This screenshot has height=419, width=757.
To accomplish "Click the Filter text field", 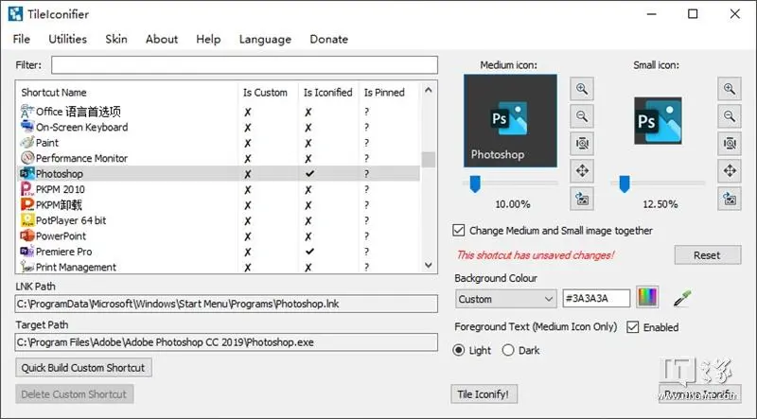I will coord(244,64).
